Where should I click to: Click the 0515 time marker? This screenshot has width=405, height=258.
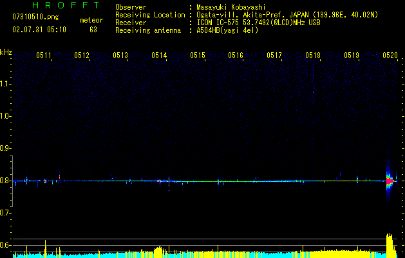click(x=198, y=55)
